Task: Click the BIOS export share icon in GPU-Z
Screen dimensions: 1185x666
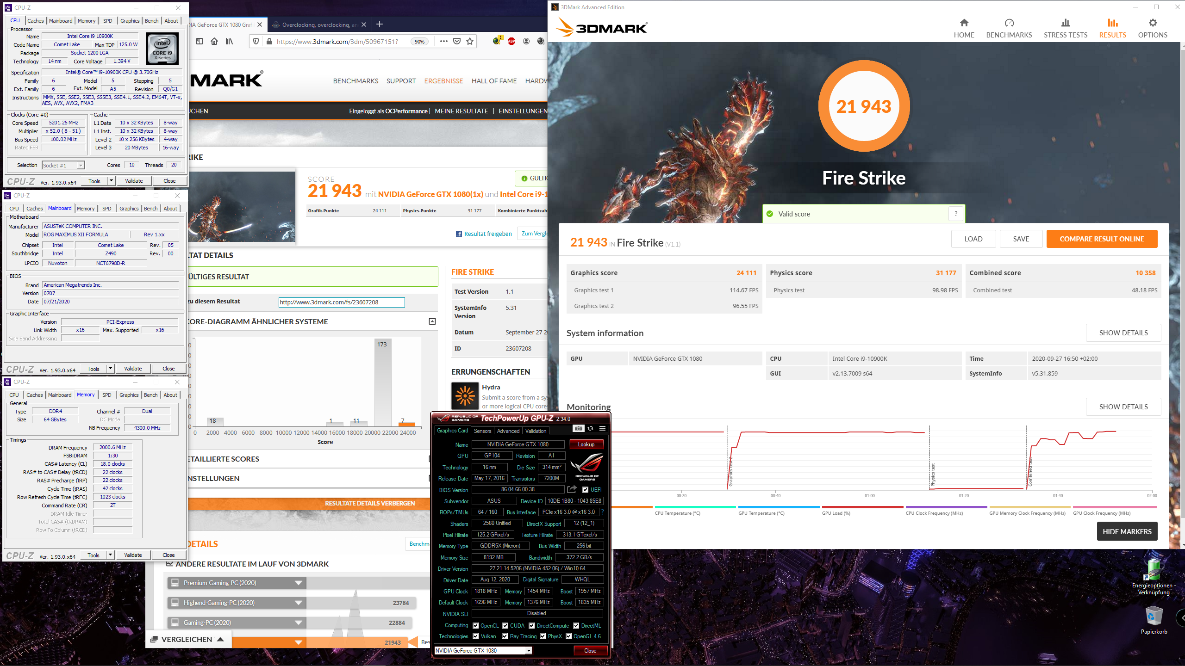Action: 572,489
